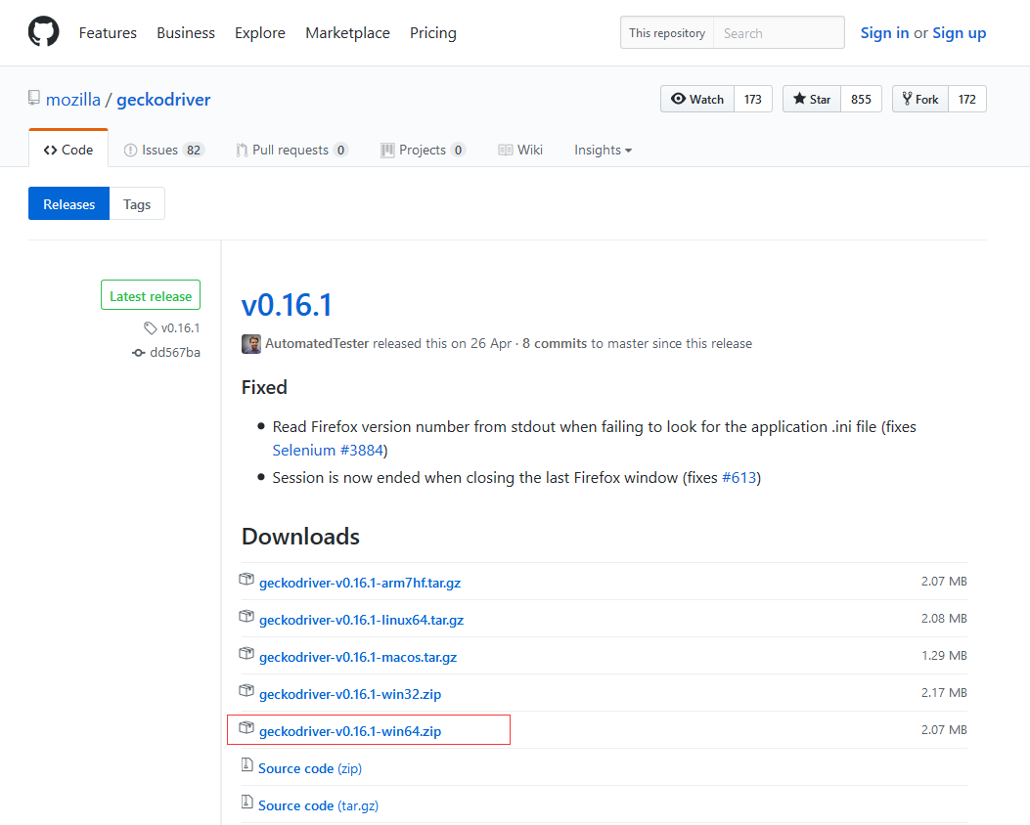Image resolution: width=1030 pixels, height=825 pixels.
Task: Open the Issues tab
Action: tap(164, 151)
